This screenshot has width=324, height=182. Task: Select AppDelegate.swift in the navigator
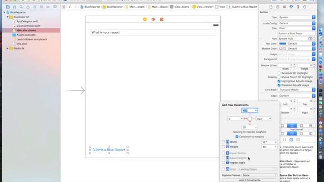click(27, 21)
